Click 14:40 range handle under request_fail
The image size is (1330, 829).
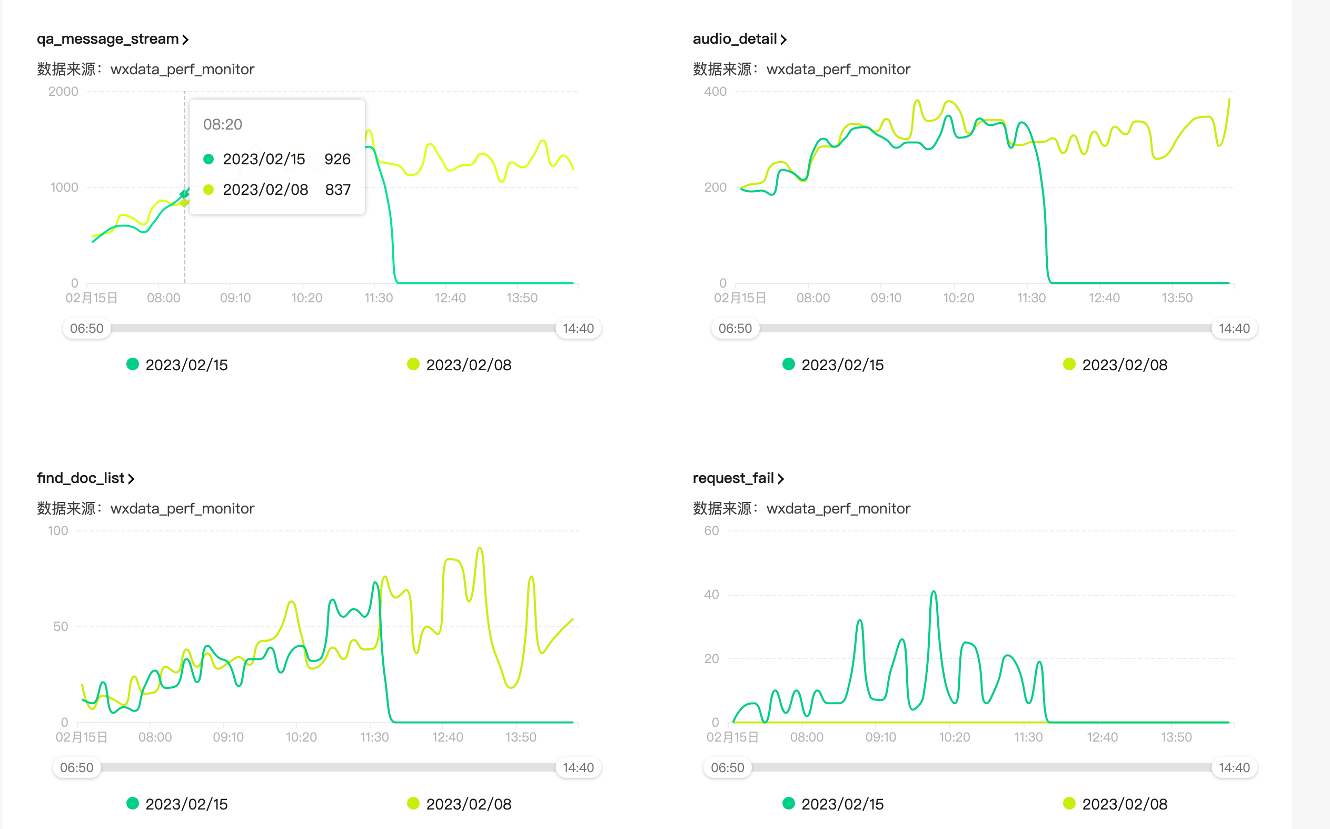point(1234,767)
